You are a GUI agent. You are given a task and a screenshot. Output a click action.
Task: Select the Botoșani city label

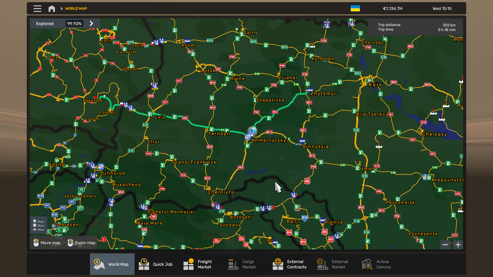[x=241, y=217]
